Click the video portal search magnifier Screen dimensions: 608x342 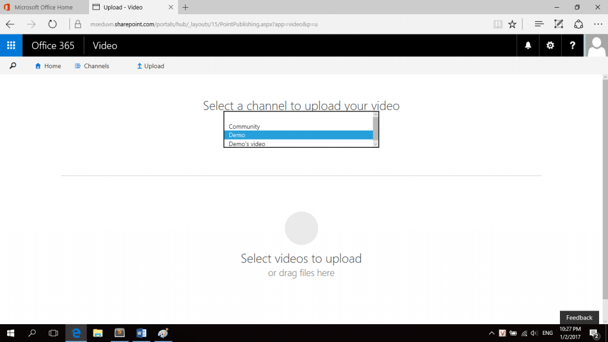coord(13,66)
